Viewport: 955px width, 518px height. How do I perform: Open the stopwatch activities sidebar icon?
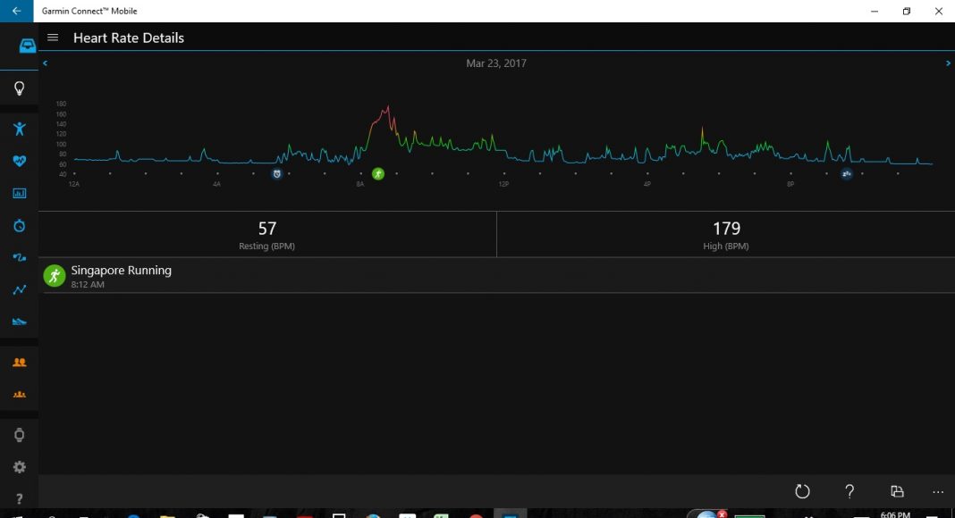click(x=20, y=226)
